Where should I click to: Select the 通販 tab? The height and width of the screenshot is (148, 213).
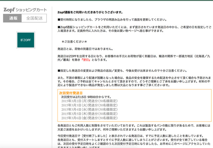(x=12, y=18)
